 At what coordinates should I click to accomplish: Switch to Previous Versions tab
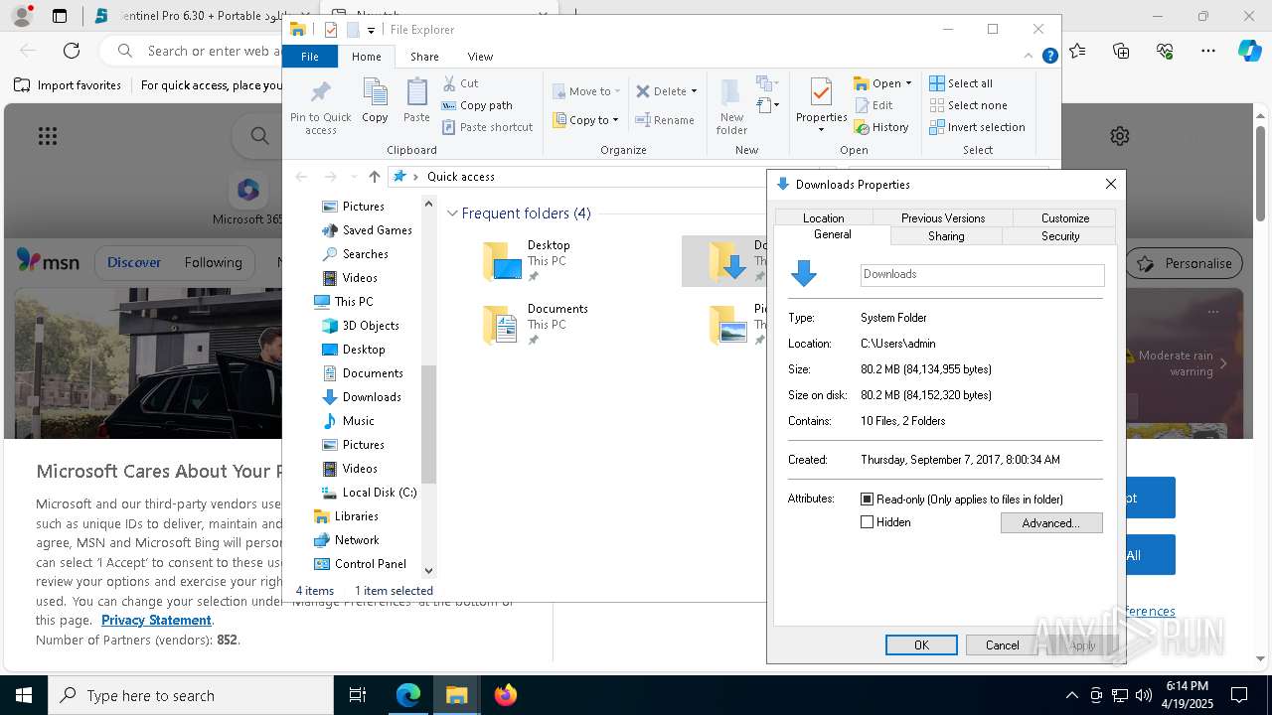coord(943,217)
